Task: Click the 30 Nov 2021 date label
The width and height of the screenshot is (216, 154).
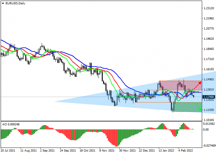Action: click(128, 151)
